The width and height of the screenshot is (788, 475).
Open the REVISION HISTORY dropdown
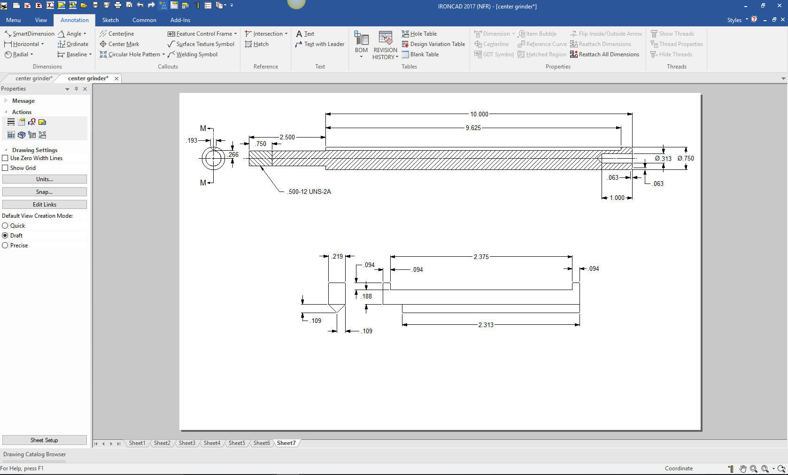pyautogui.click(x=397, y=57)
